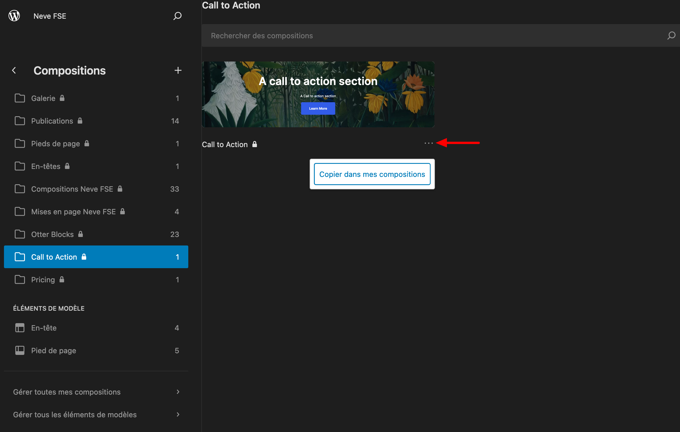Image resolution: width=680 pixels, height=432 pixels.
Task: Open the three-dots actions menu for Call to Action
Action: (428, 143)
